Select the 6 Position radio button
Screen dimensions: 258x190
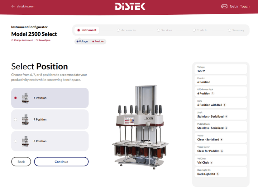(15, 98)
